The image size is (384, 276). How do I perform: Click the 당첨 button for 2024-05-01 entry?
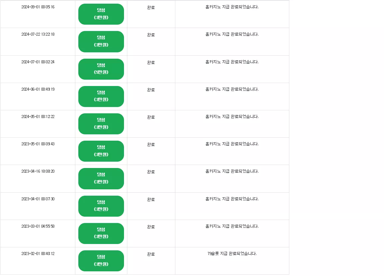click(x=101, y=124)
